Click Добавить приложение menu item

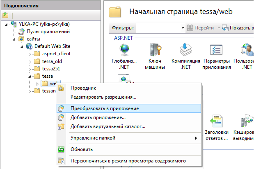click(x=98, y=117)
